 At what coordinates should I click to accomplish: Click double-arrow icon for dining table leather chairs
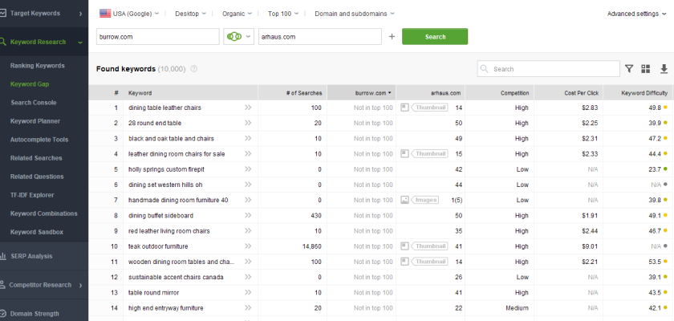[248, 108]
